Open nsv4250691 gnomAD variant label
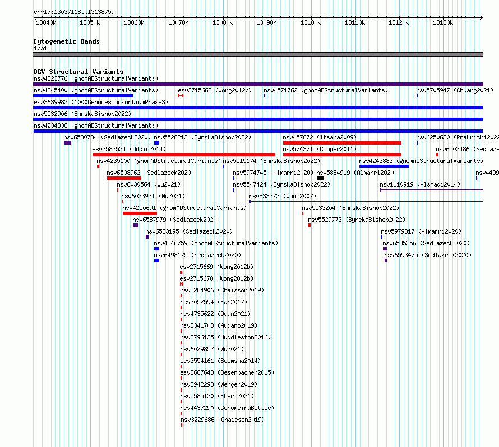 [x=184, y=208]
